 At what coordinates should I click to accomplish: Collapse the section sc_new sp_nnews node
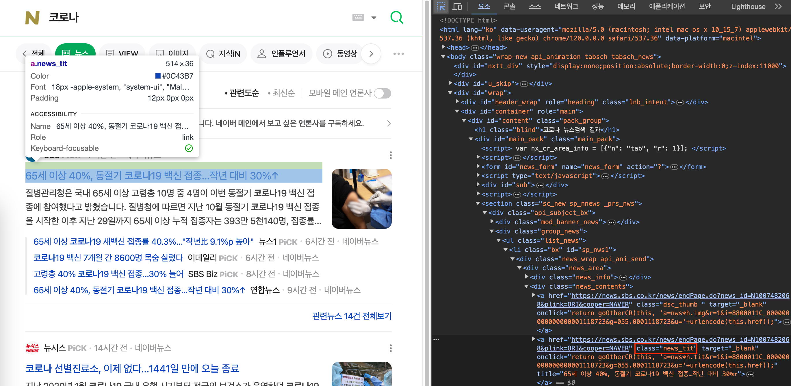(x=478, y=203)
